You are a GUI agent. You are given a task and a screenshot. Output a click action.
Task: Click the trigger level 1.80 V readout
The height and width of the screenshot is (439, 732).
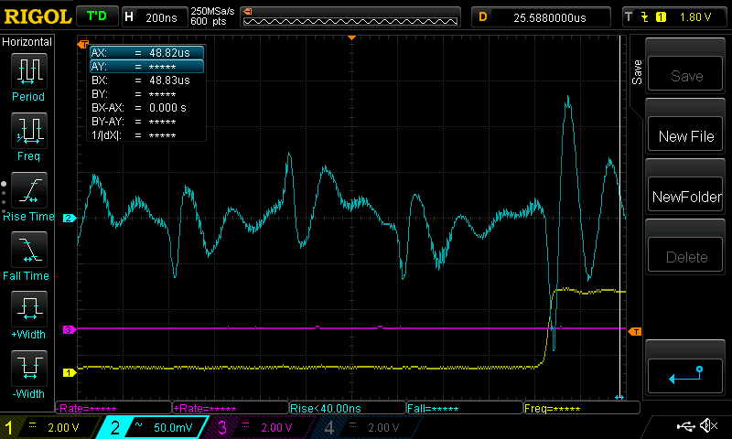pyautogui.click(x=695, y=17)
